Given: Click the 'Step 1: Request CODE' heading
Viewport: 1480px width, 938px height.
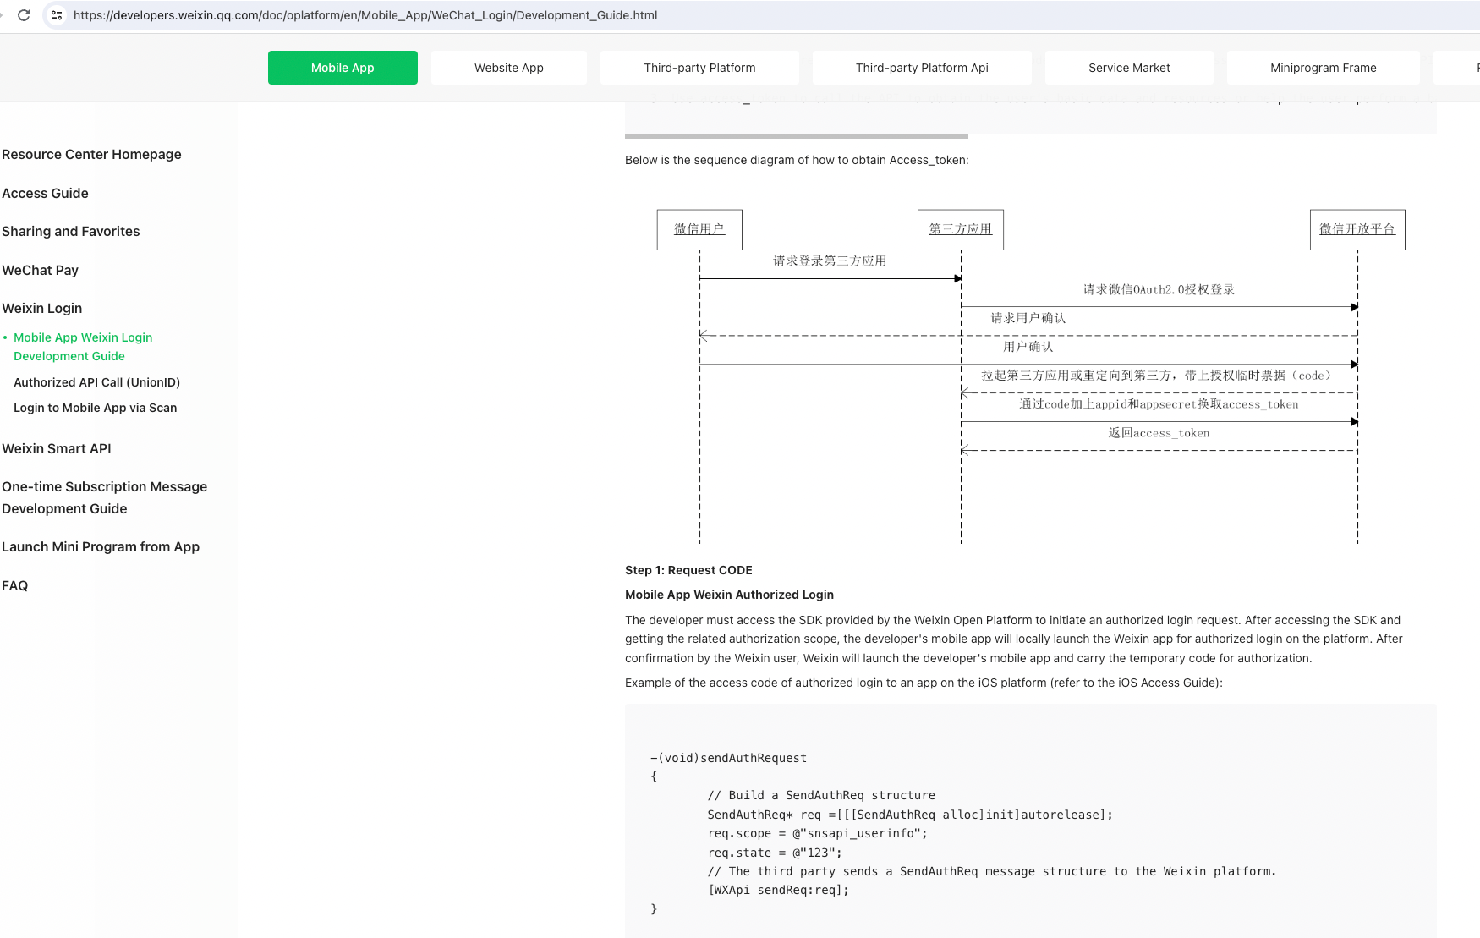Looking at the screenshot, I should click(x=688, y=571).
